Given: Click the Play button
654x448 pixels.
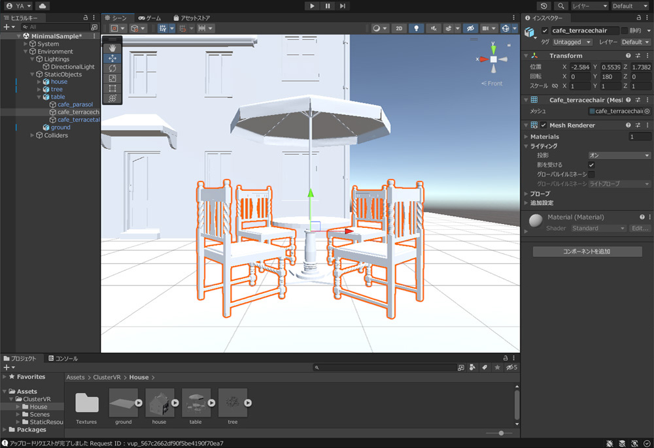Looking at the screenshot, I should click(312, 6).
